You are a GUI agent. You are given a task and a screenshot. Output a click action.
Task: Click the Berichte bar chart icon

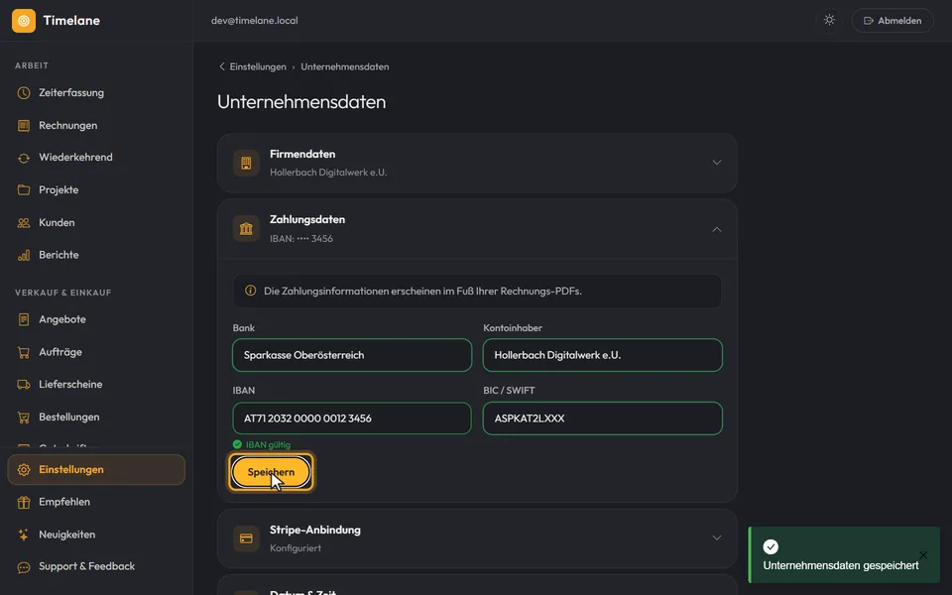tap(24, 255)
